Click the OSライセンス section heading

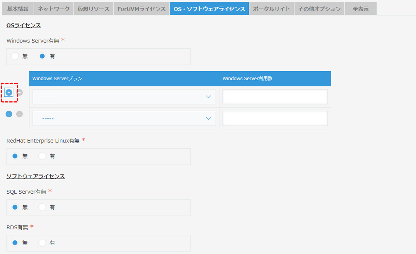click(24, 25)
